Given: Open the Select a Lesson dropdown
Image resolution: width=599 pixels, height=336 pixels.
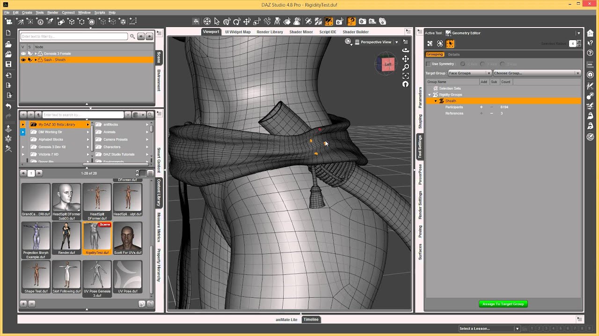Looking at the screenshot, I should tap(489, 329).
